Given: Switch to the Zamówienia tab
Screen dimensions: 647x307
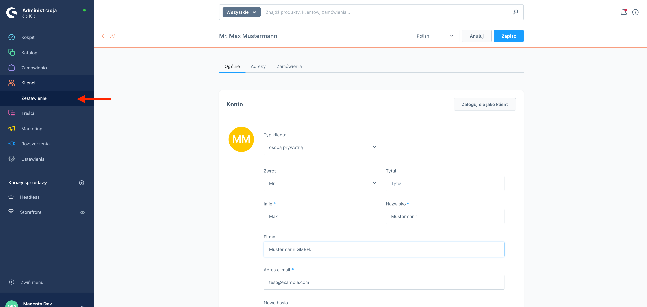Looking at the screenshot, I should coord(289,66).
